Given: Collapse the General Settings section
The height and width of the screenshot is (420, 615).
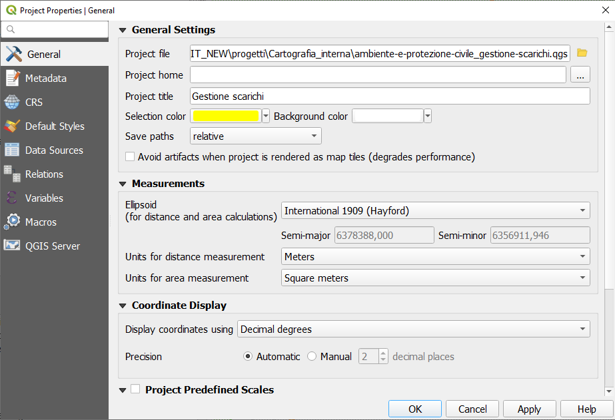Looking at the screenshot, I should [123, 30].
